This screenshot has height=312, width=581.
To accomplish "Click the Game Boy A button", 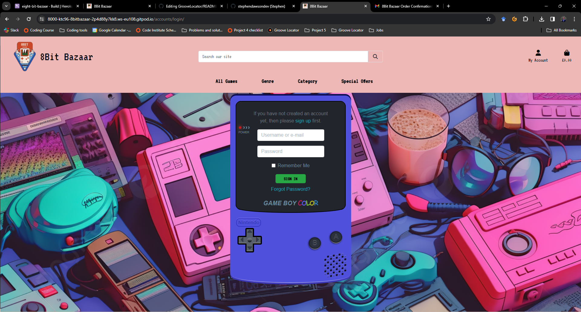I will pos(336,237).
